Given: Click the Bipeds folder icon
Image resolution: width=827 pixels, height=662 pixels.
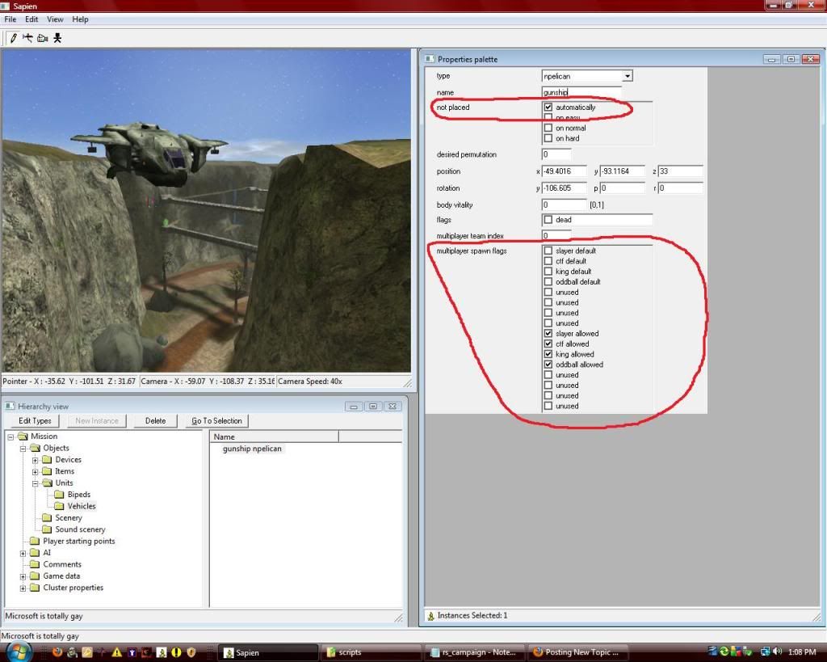Looking at the screenshot, I should tap(59, 495).
